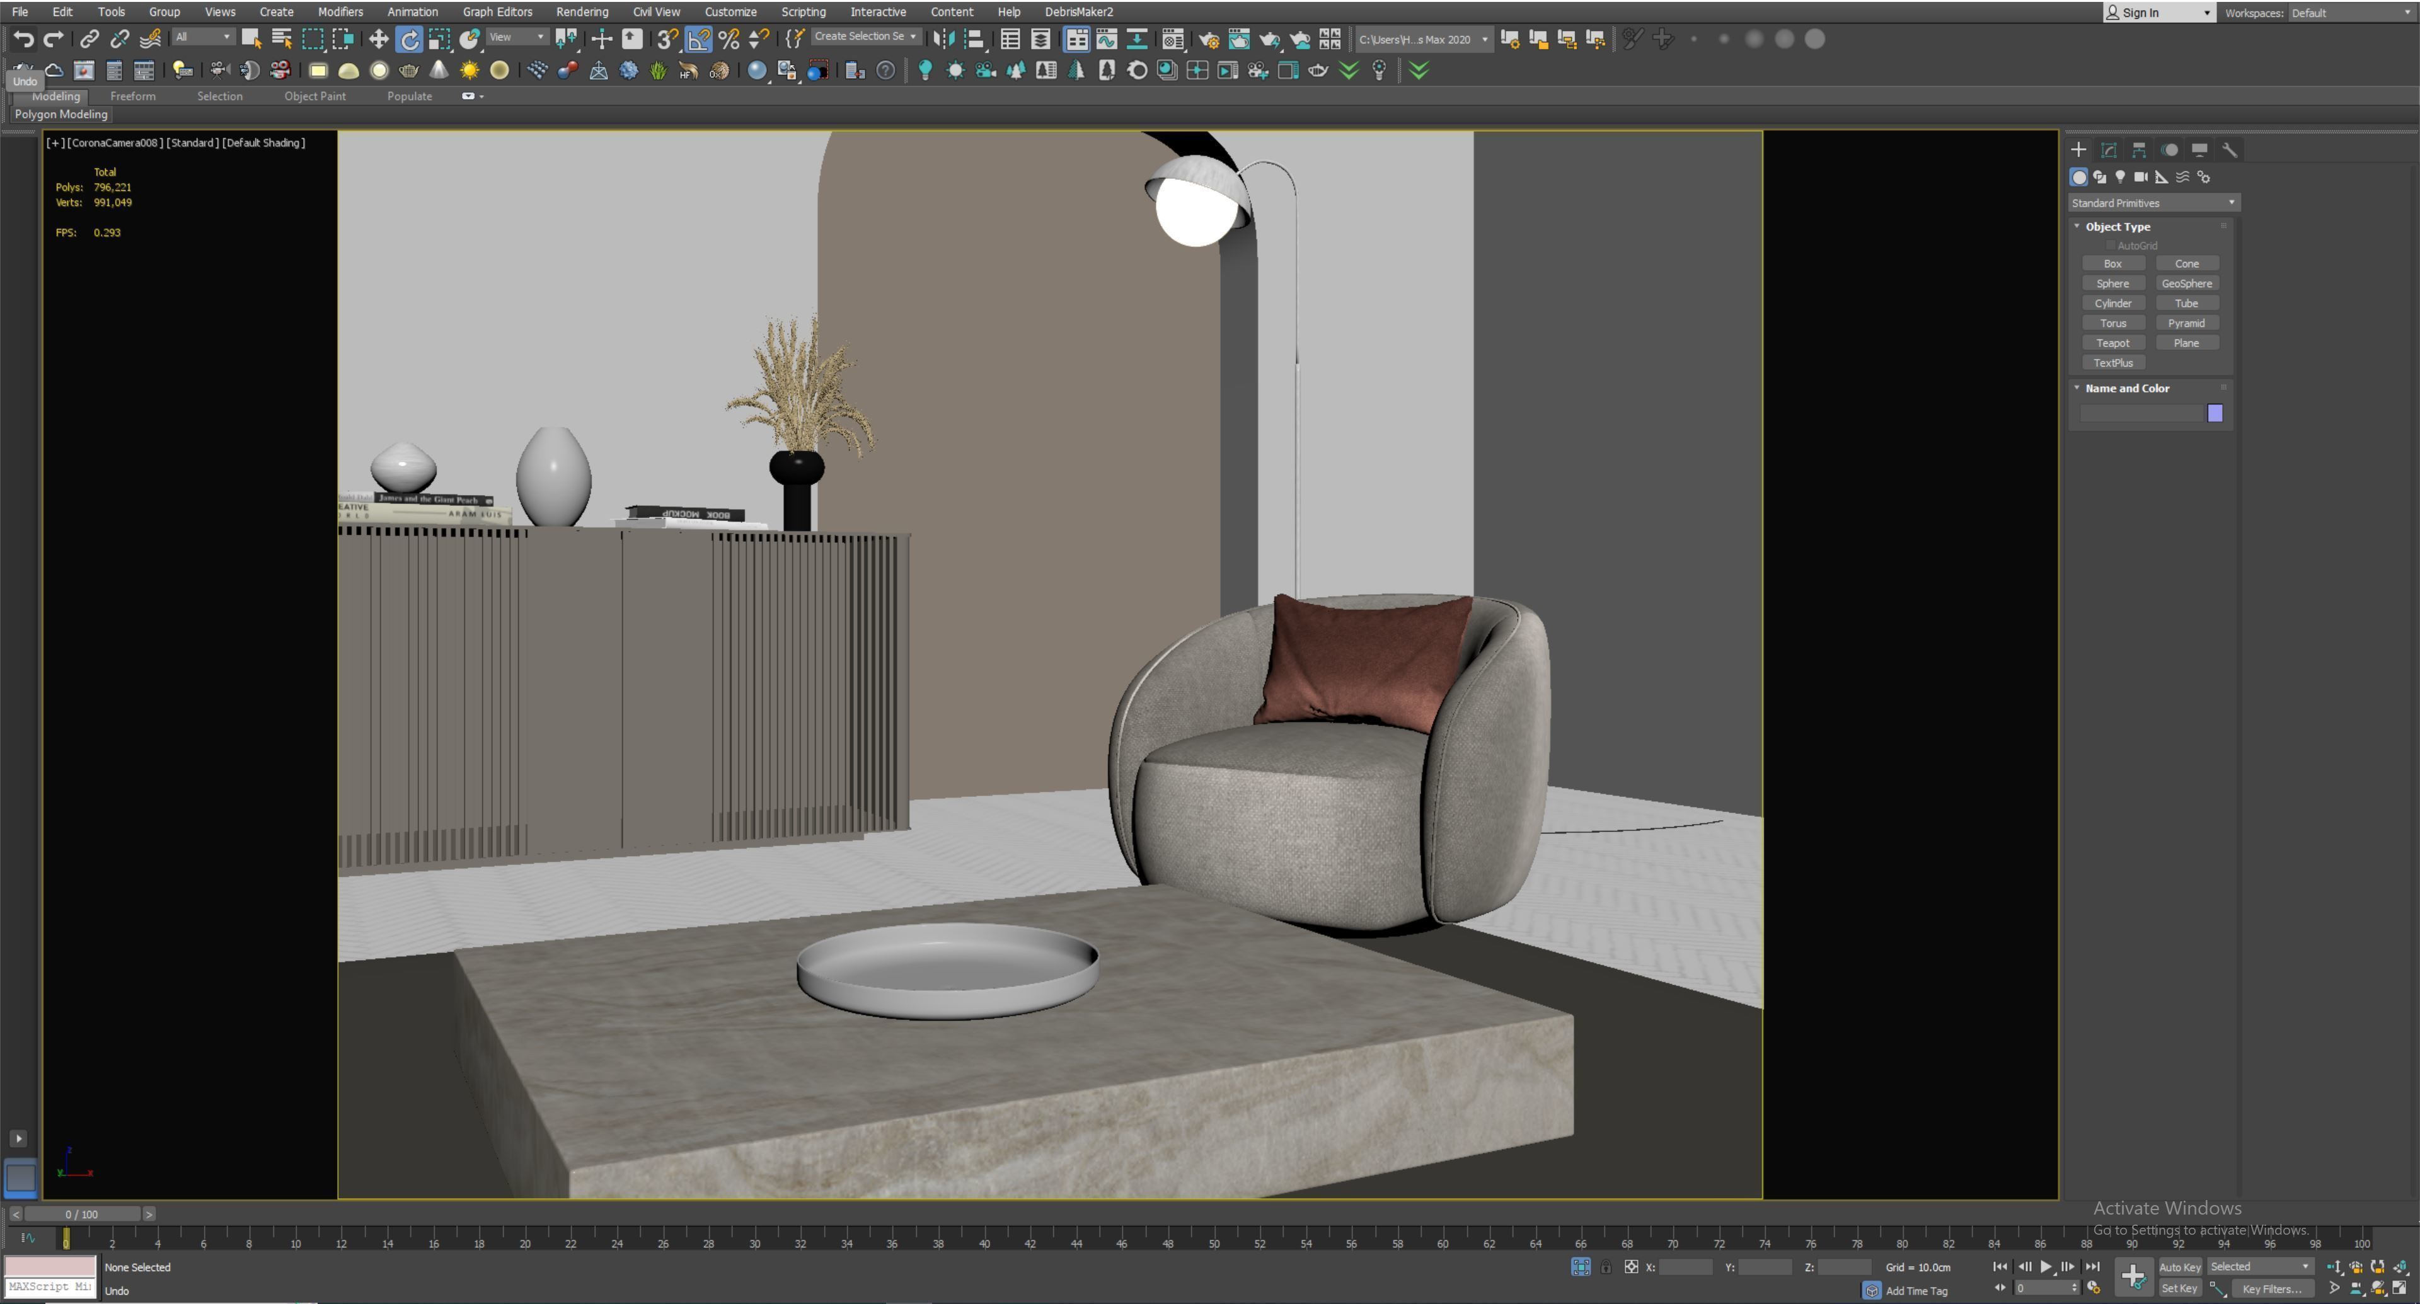
Task: Open the Modify panel tab icon
Action: 2109,150
